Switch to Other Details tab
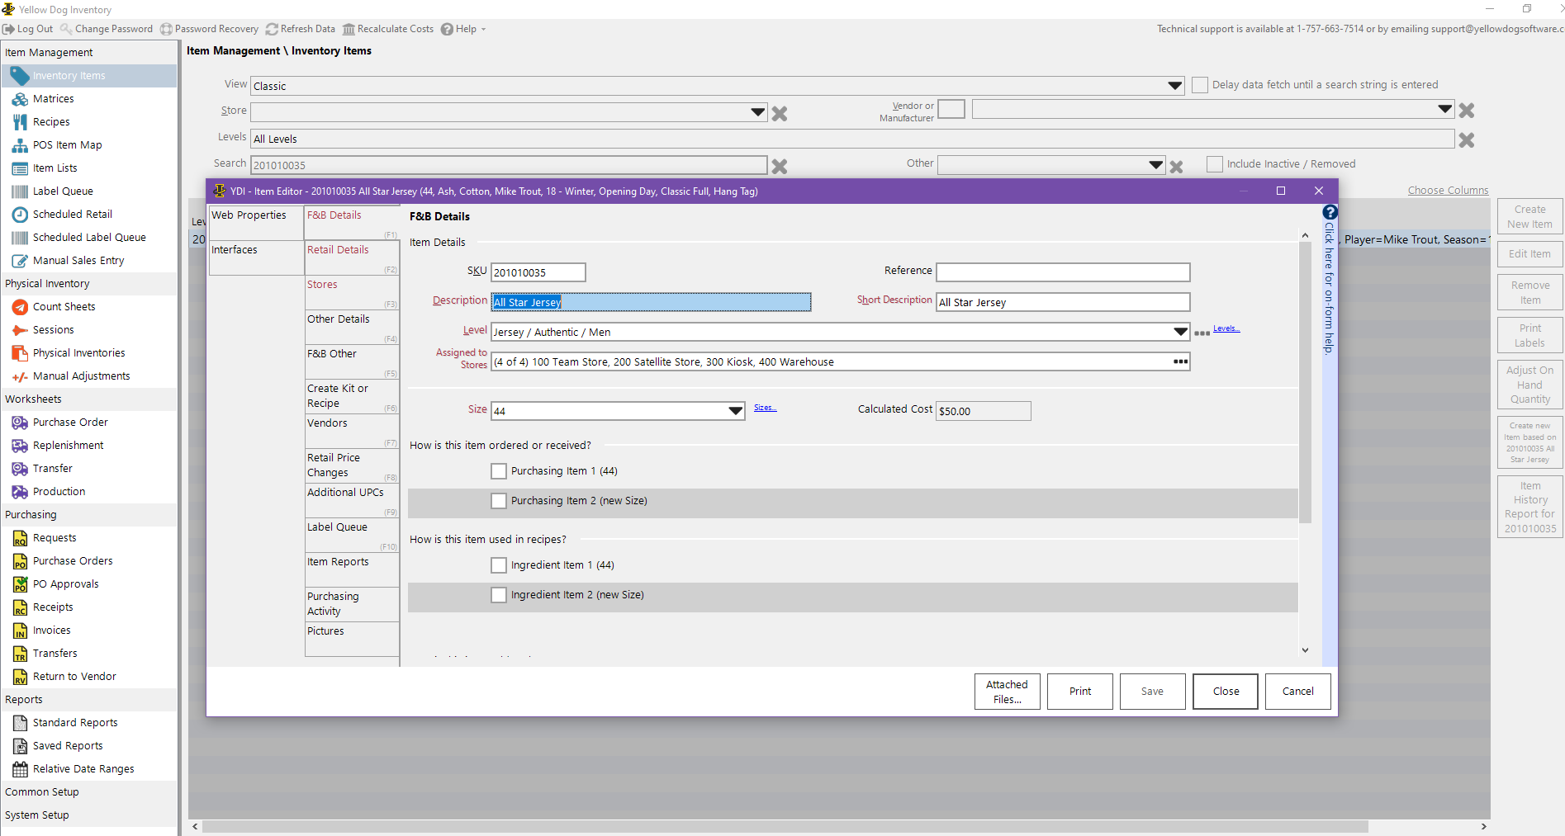 (352, 327)
